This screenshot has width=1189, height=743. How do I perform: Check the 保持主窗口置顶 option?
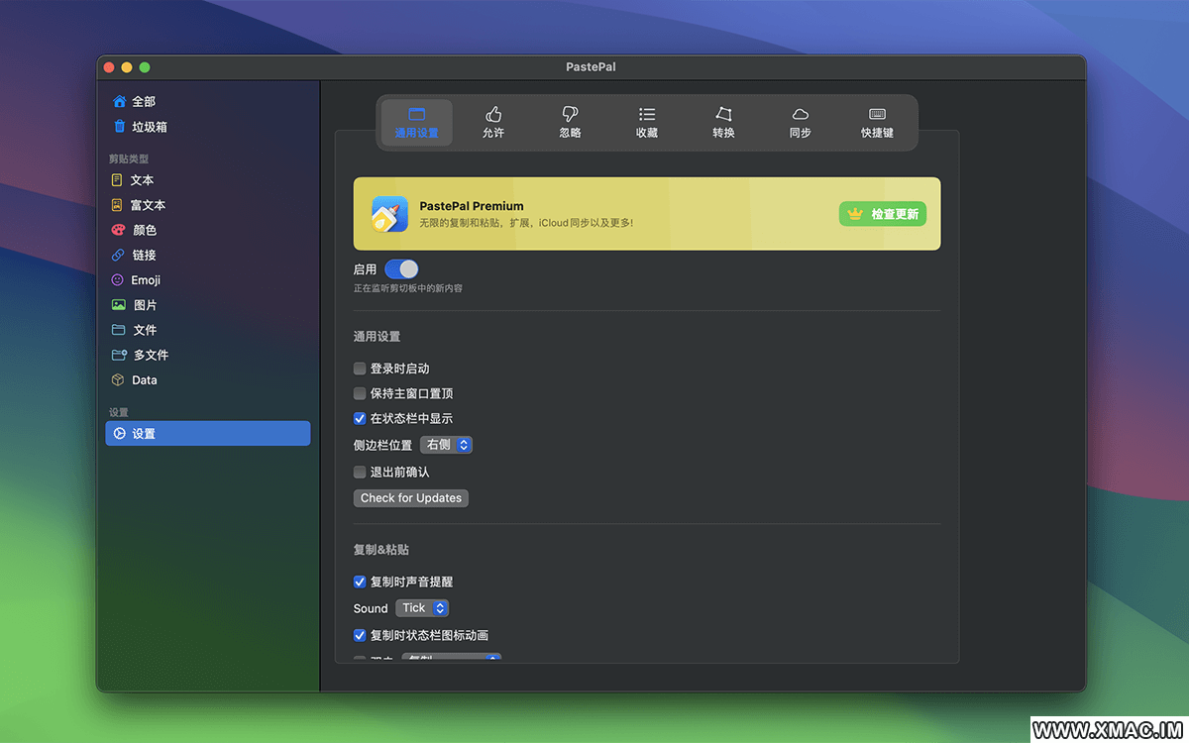360,393
